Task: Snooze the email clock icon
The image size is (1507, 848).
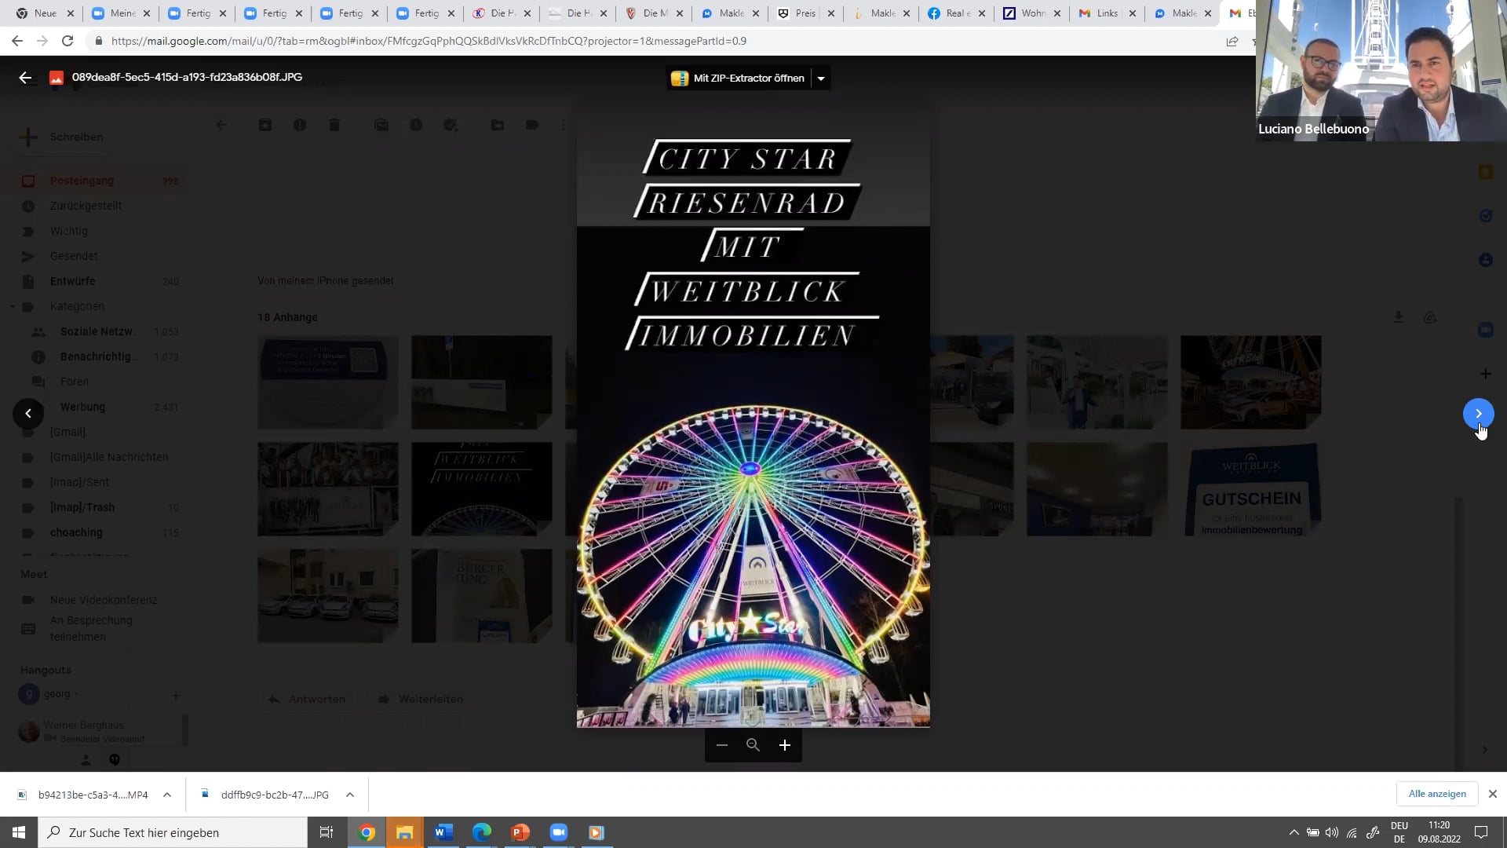Action: (416, 125)
